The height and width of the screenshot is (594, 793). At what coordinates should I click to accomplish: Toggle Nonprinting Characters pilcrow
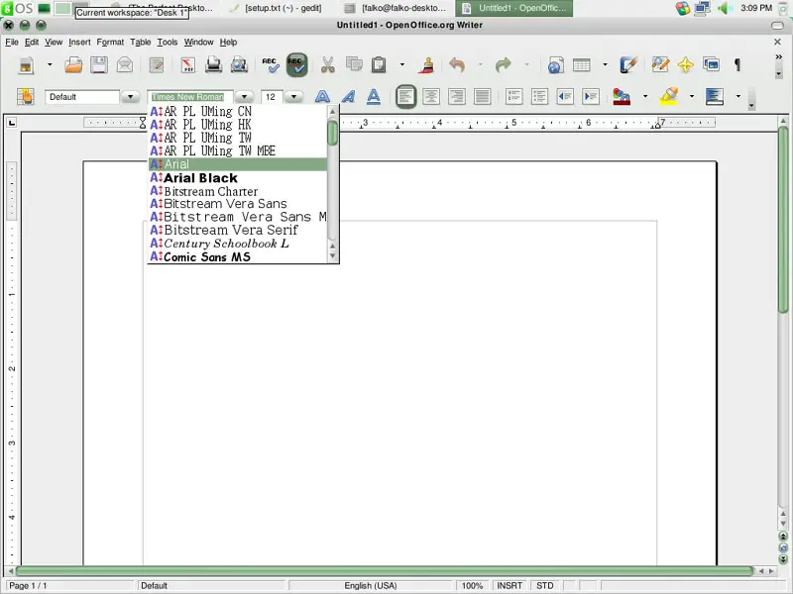point(737,65)
